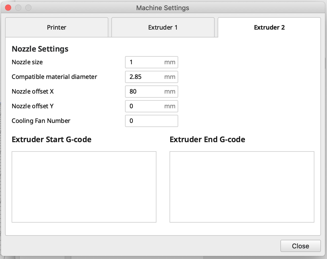Screen dimensions: 327x259
Task: Click inside the Extruder End G-code text area
Action: 242,187
